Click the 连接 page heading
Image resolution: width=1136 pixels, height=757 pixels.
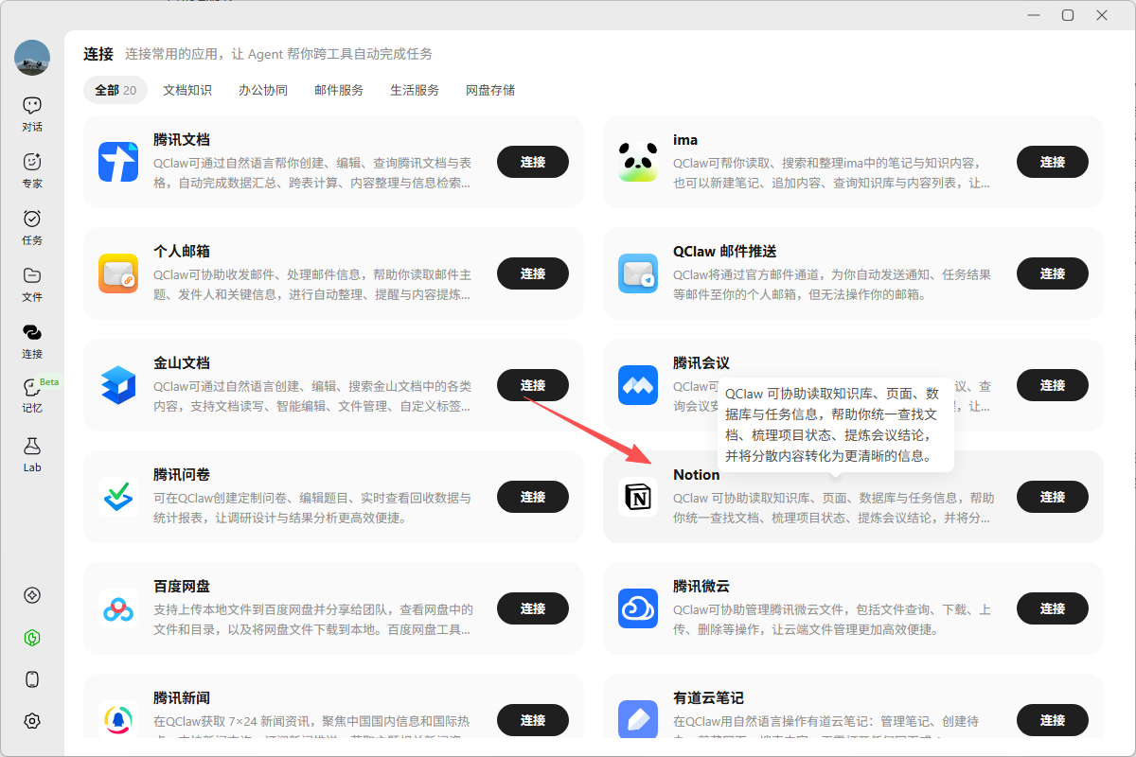coord(98,54)
